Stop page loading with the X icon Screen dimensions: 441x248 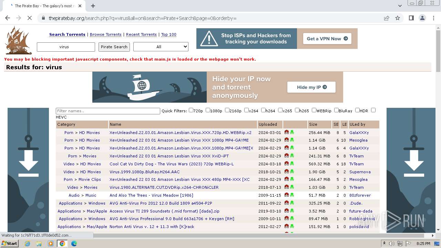point(30,18)
